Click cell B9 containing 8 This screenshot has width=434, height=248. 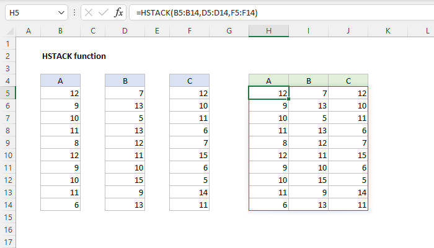[x=60, y=143]
